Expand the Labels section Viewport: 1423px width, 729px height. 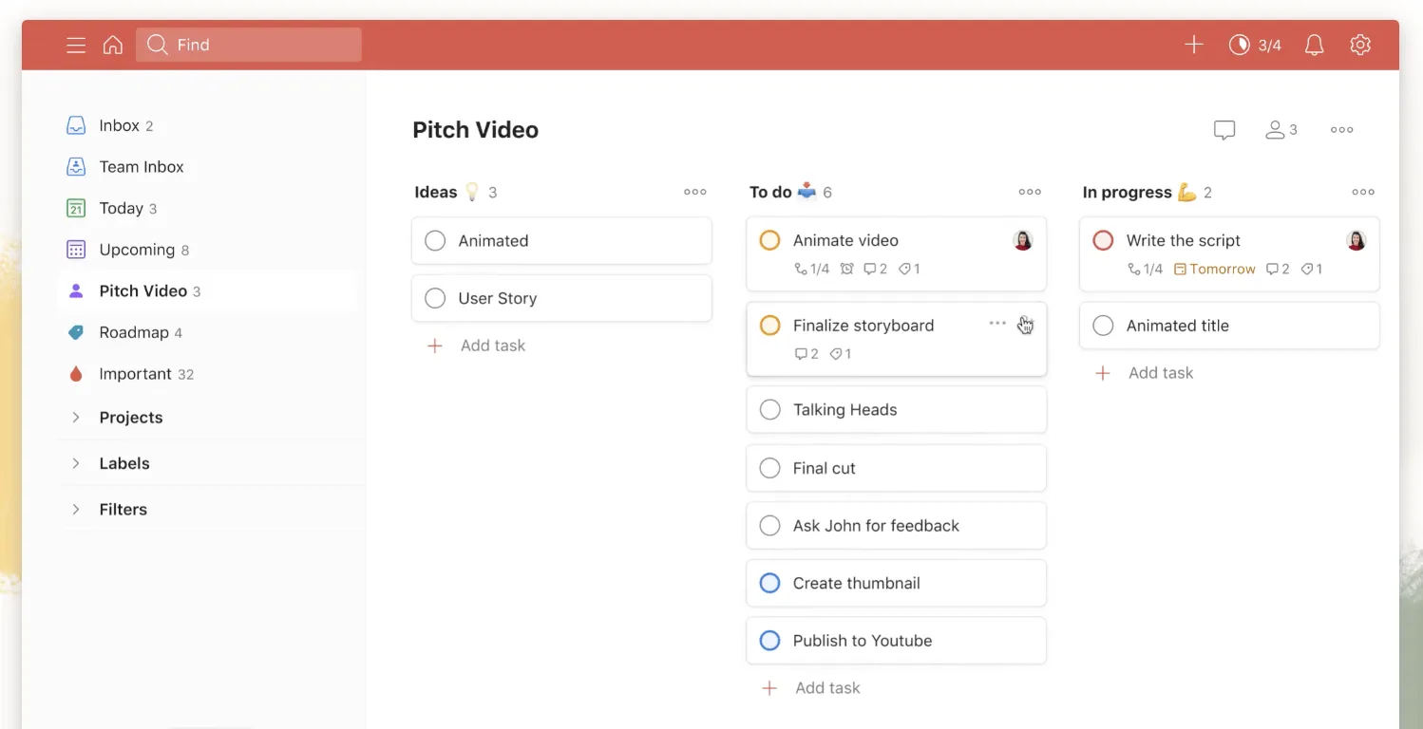(x=76, y=463)
